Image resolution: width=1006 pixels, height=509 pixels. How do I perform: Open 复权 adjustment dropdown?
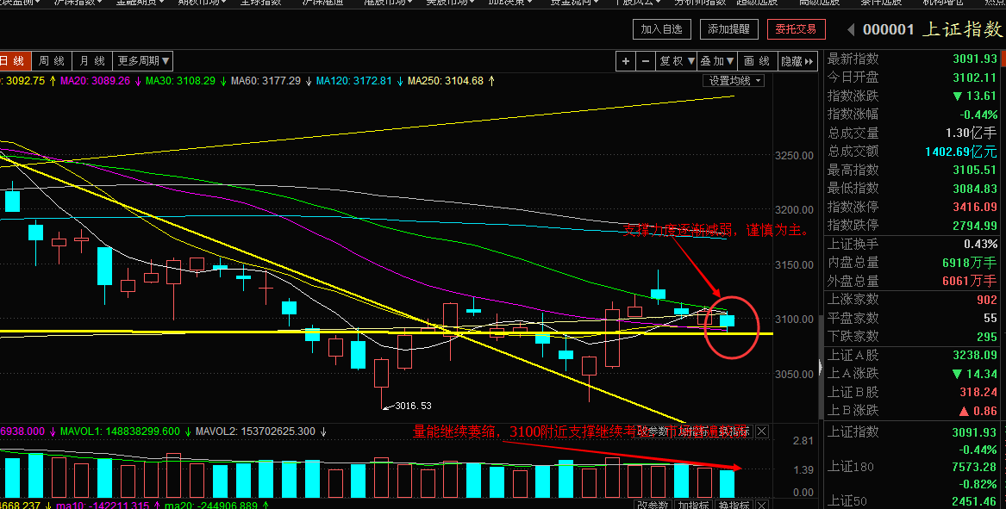[677, 61]
